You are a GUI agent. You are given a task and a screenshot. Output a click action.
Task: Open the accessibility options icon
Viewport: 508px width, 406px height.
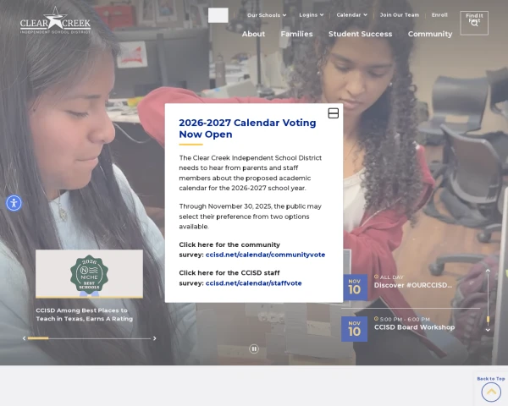[14, 203]
